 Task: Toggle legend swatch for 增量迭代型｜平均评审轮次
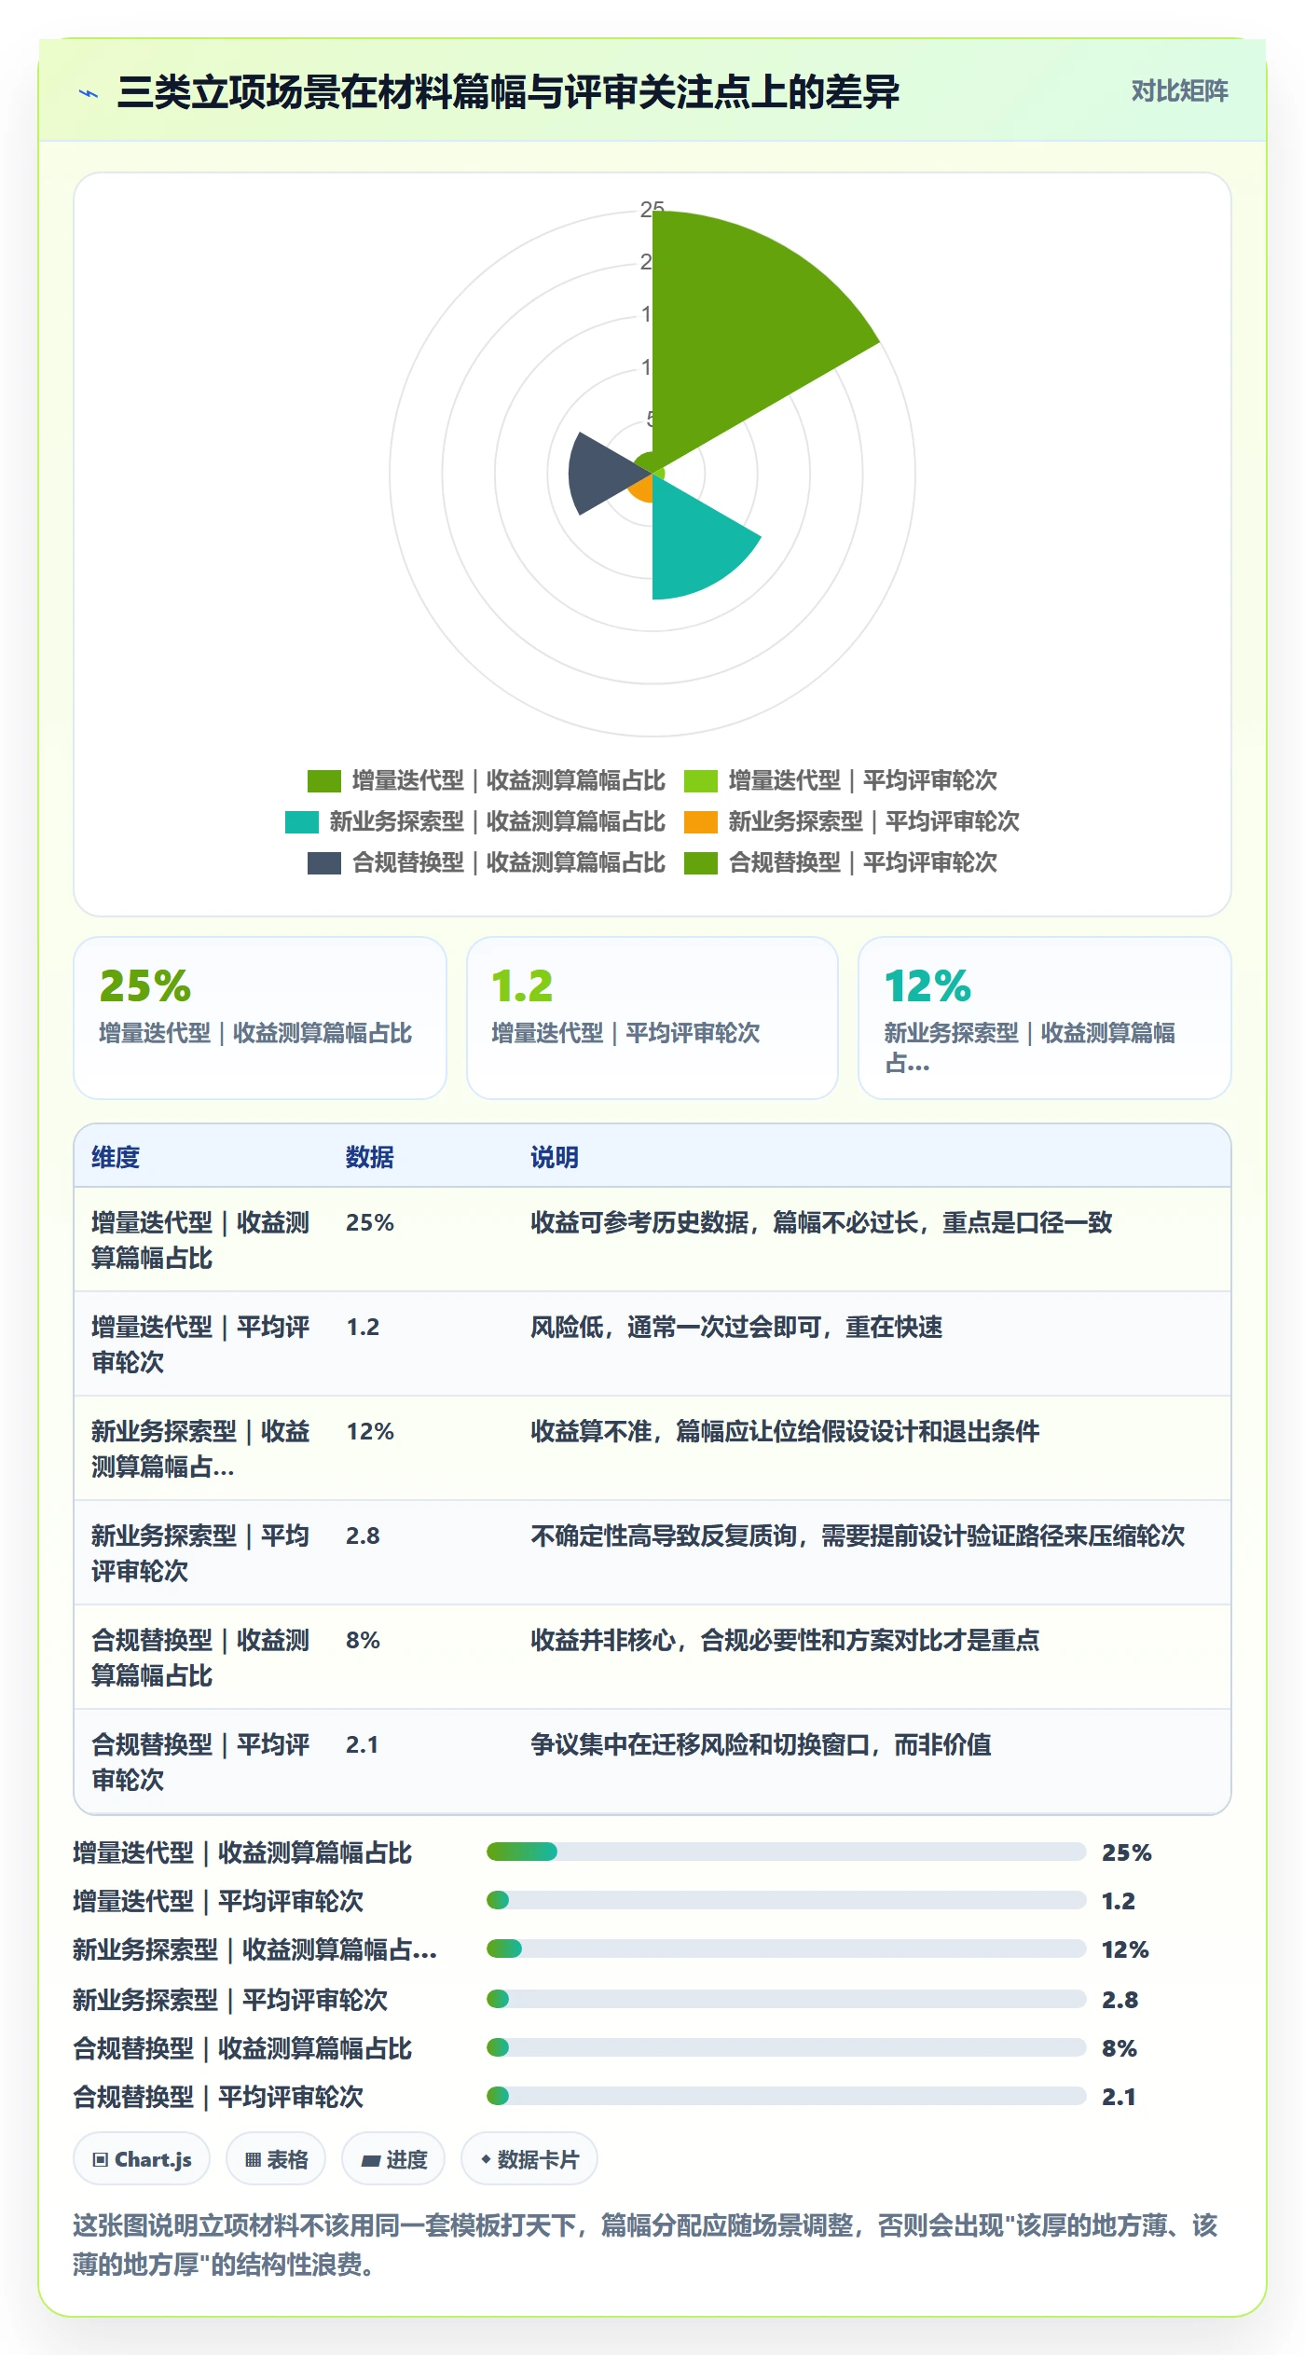click(x=700, y=780)
